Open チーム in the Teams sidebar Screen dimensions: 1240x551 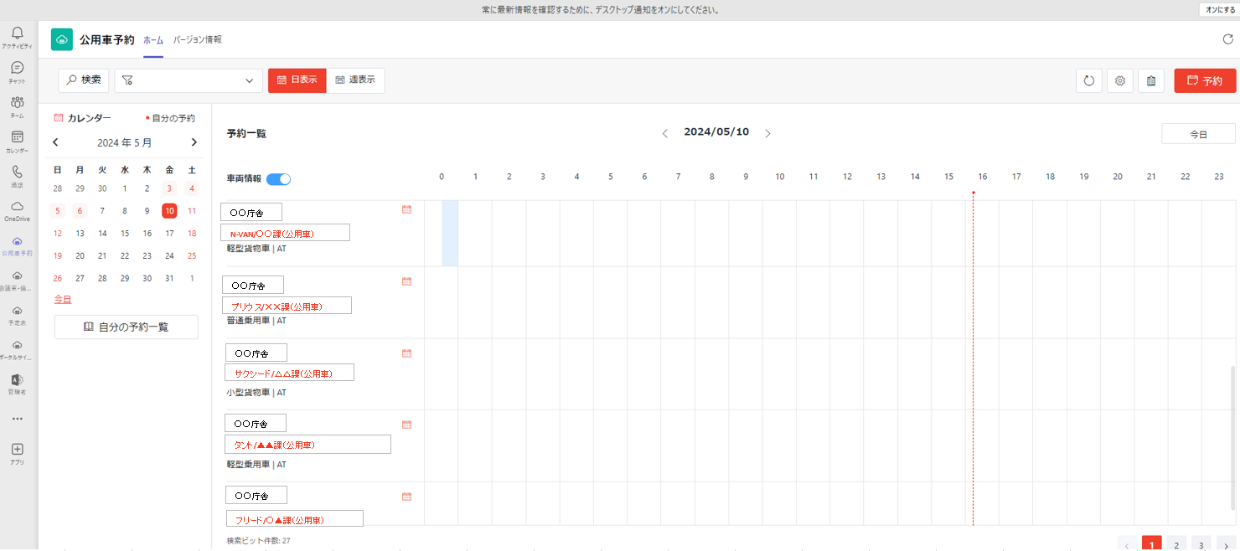(x=18, y=106)
